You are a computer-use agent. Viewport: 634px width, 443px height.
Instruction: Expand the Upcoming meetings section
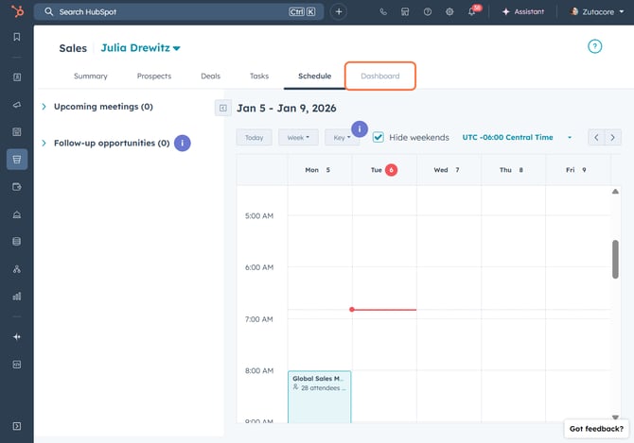[x=44, y=107]
